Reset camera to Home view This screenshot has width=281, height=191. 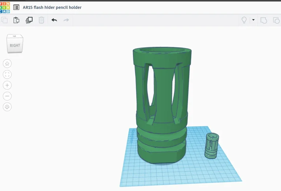[7, 64]
